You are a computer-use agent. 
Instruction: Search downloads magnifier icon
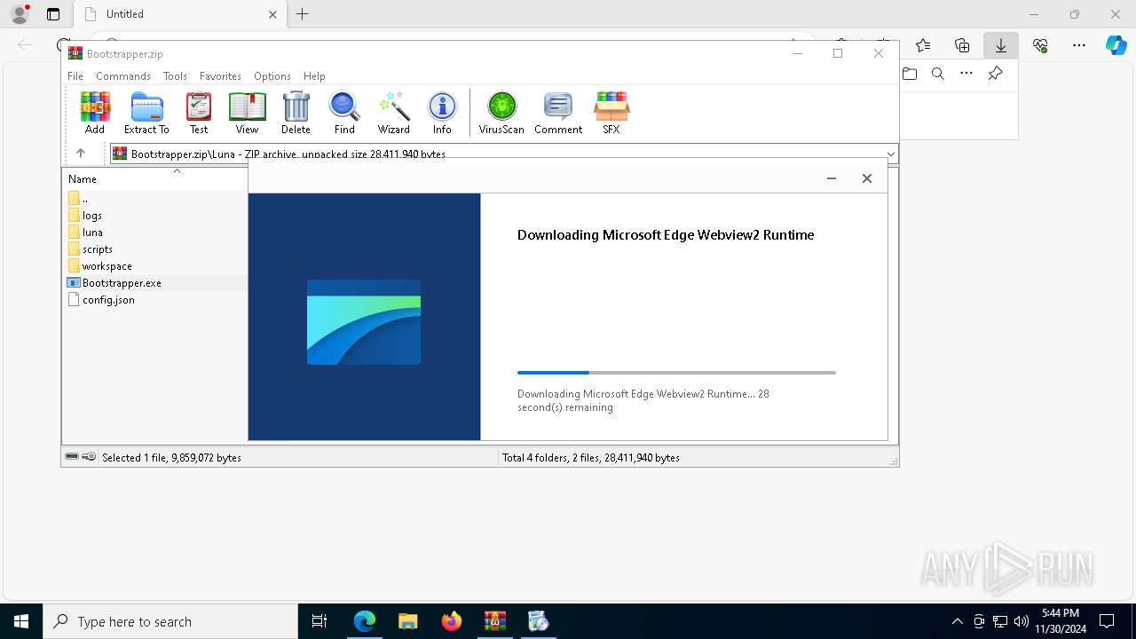pos(938,74)
